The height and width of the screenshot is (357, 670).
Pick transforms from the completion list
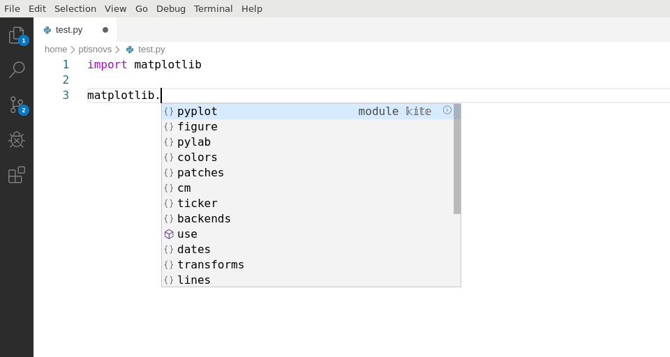(308, 265)
